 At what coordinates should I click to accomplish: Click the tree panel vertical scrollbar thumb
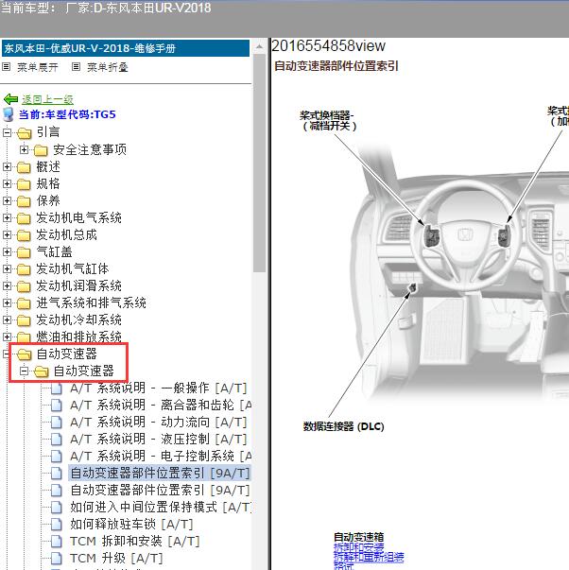(259, 163)
